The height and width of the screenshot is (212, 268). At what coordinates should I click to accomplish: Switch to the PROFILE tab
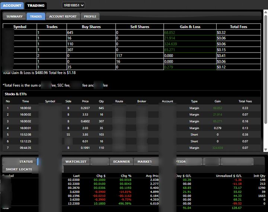click(90, 16)
